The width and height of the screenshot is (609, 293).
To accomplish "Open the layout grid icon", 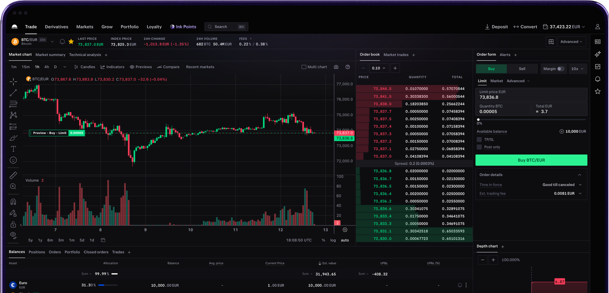I will pyautogui.click(x=551, y=42).
